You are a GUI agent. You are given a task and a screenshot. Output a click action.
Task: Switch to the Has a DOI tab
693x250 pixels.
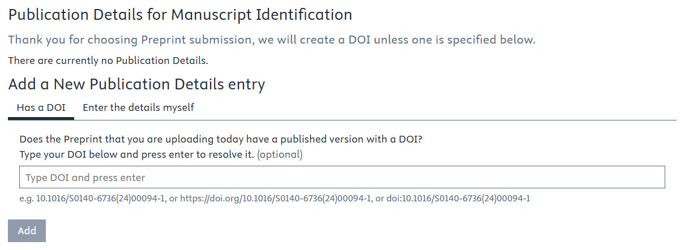41,107
